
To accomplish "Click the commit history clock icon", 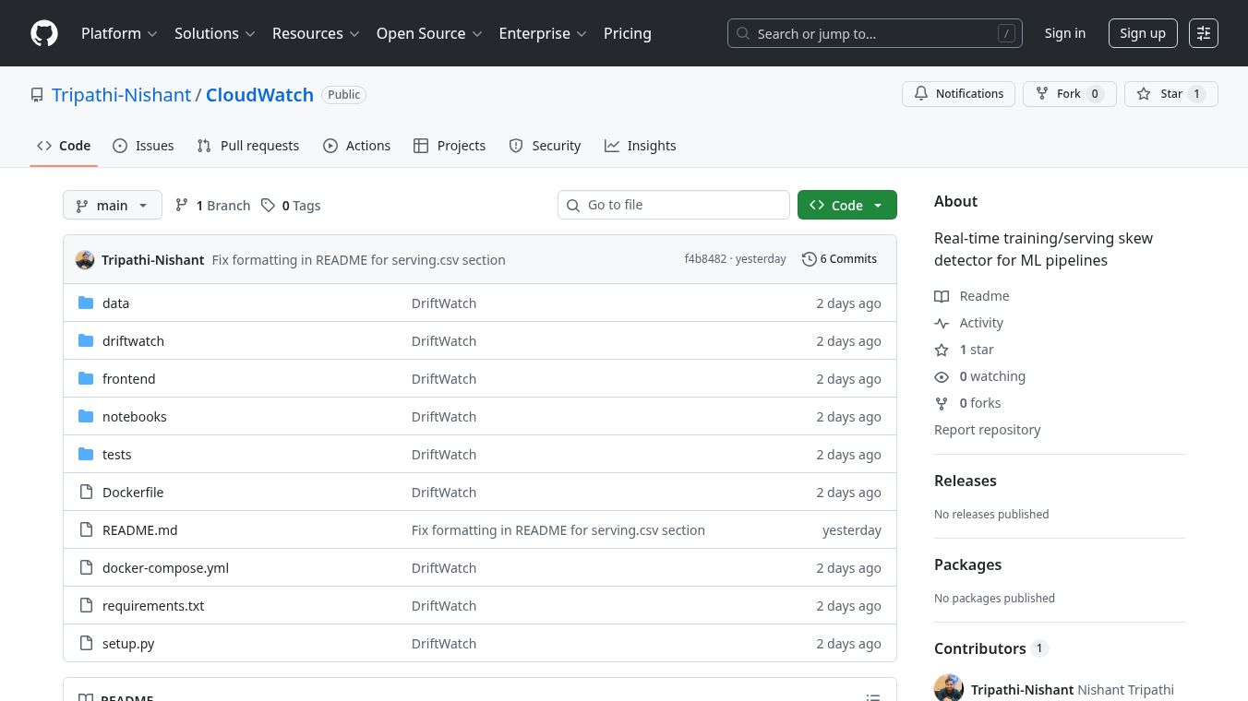I will [810, 259].
